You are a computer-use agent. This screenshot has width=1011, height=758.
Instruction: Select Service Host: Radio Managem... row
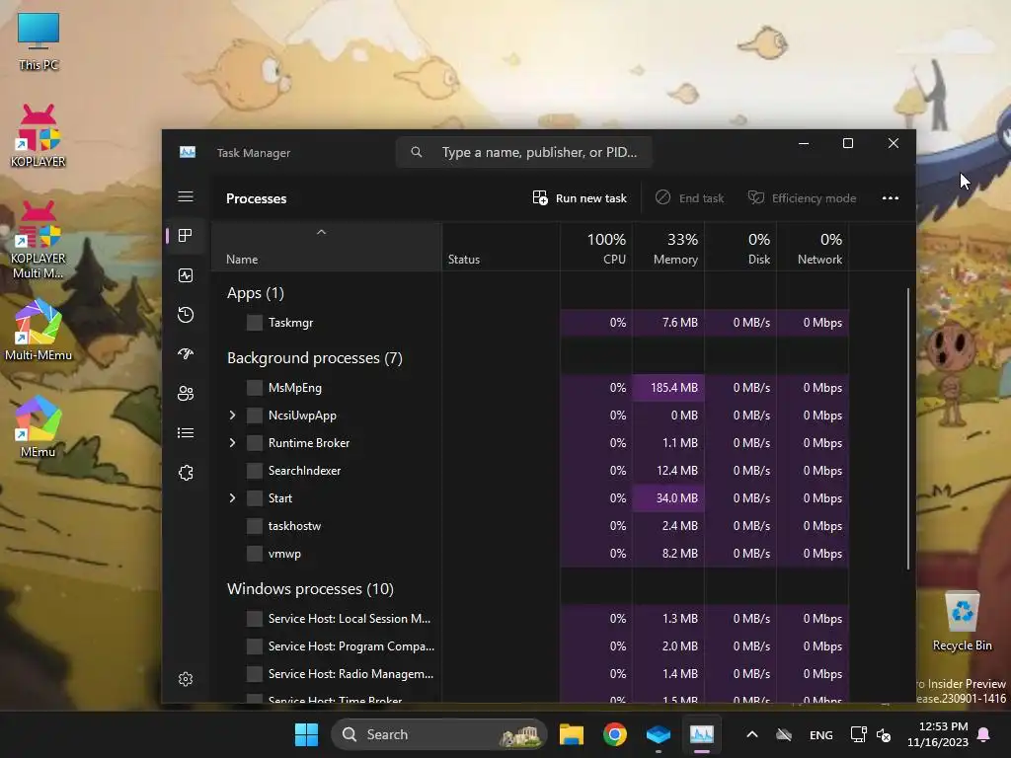click(530, 674)
